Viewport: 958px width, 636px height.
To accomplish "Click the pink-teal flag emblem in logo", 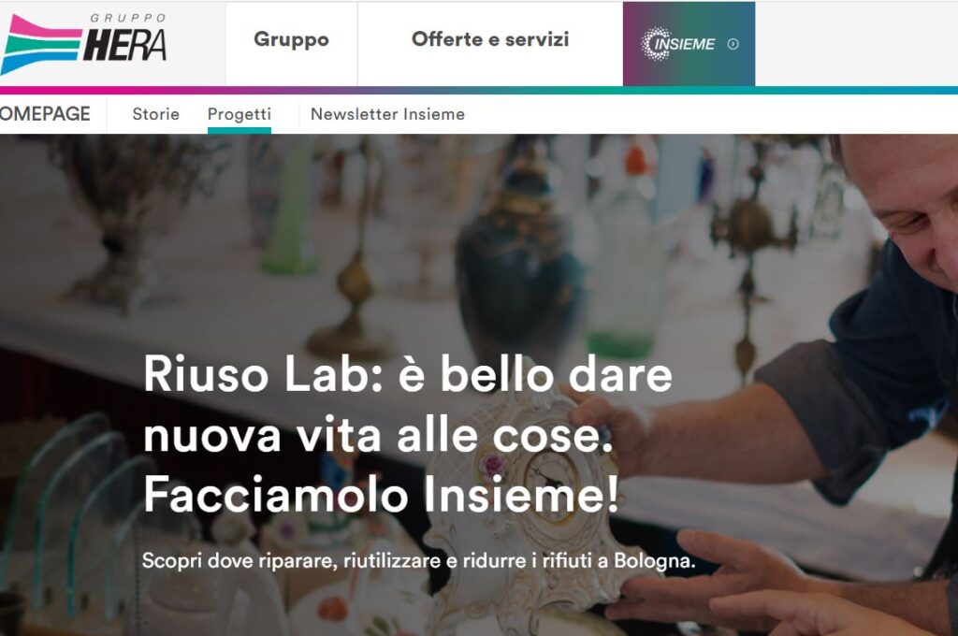I will [x=40, y=45].
